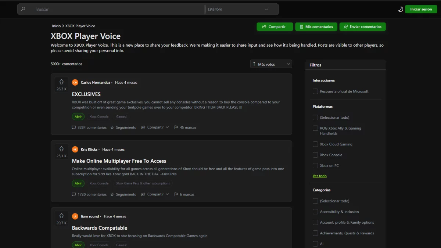Check ROG Xbox Ally & Gaming Handhelds
The image size is (441, 248).
(x=315, y=128)
